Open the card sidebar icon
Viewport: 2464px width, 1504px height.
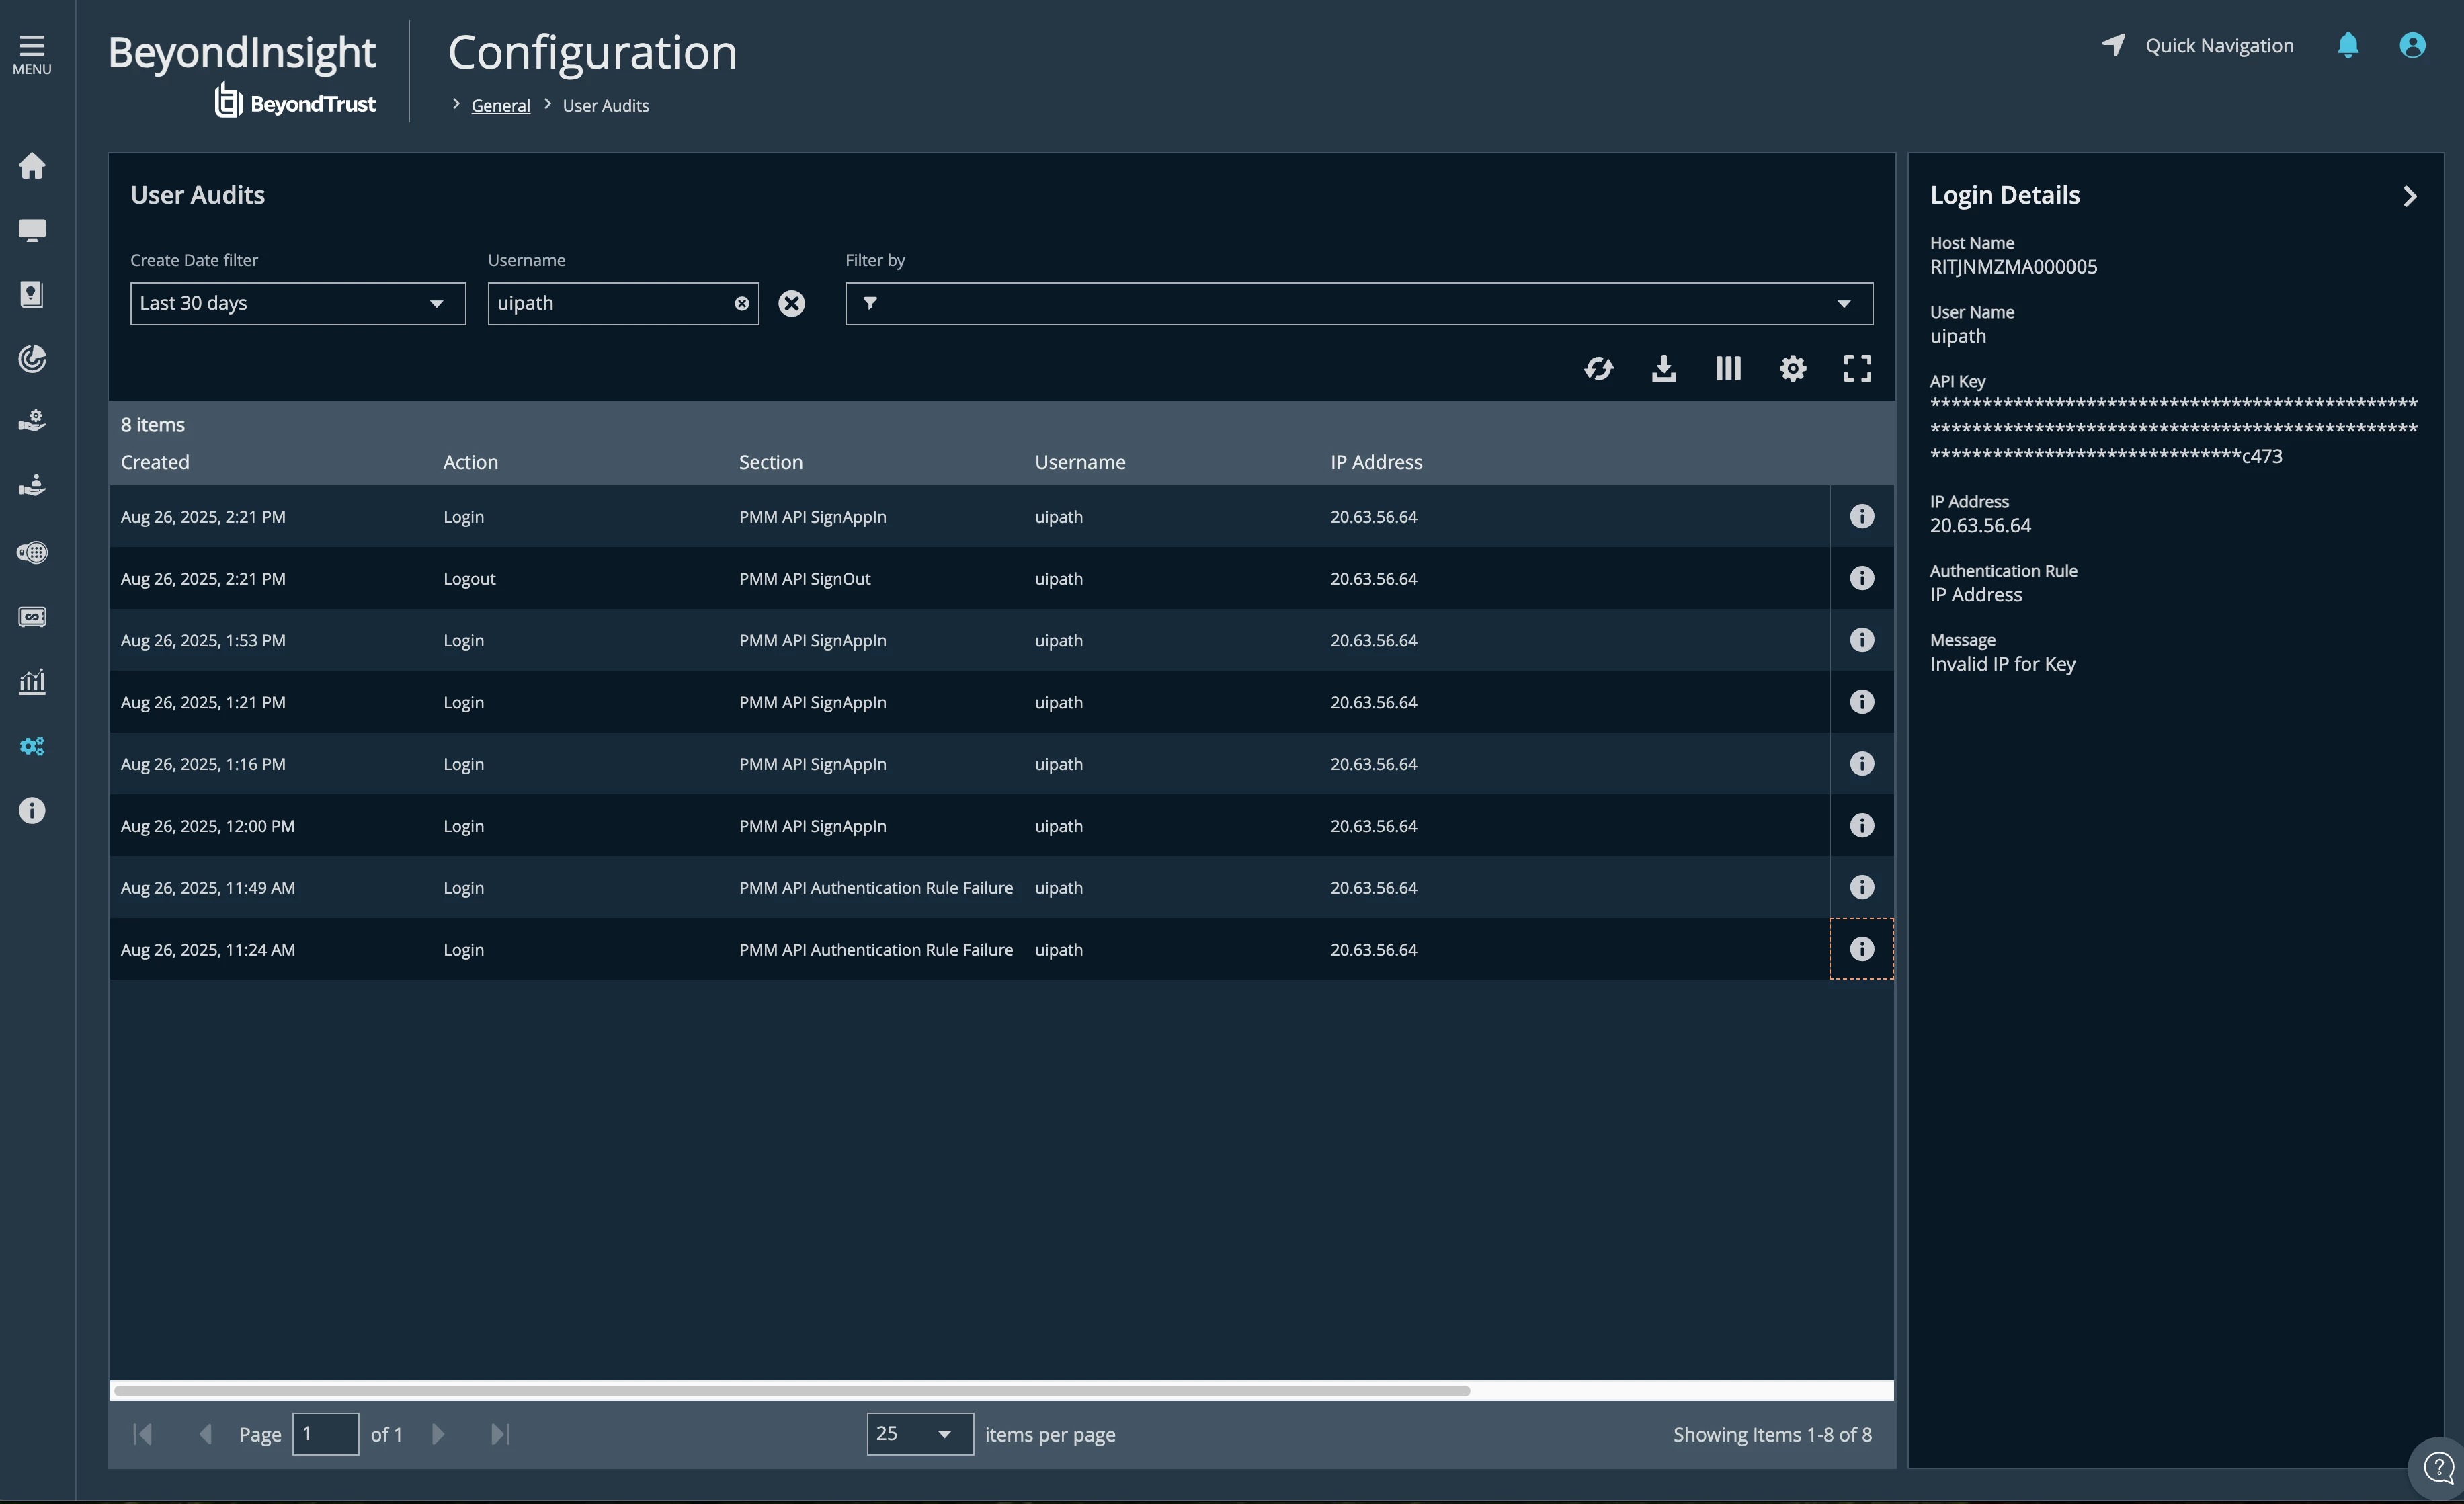[x=32, y=617]
